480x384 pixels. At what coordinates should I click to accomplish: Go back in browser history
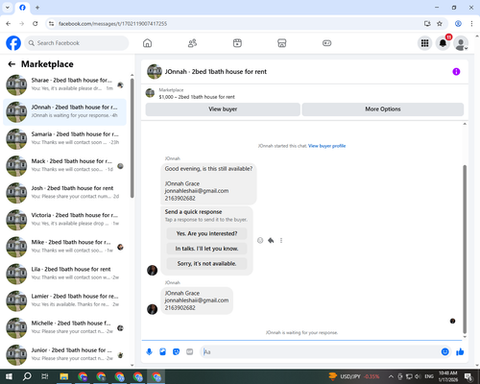coord(9,24)
